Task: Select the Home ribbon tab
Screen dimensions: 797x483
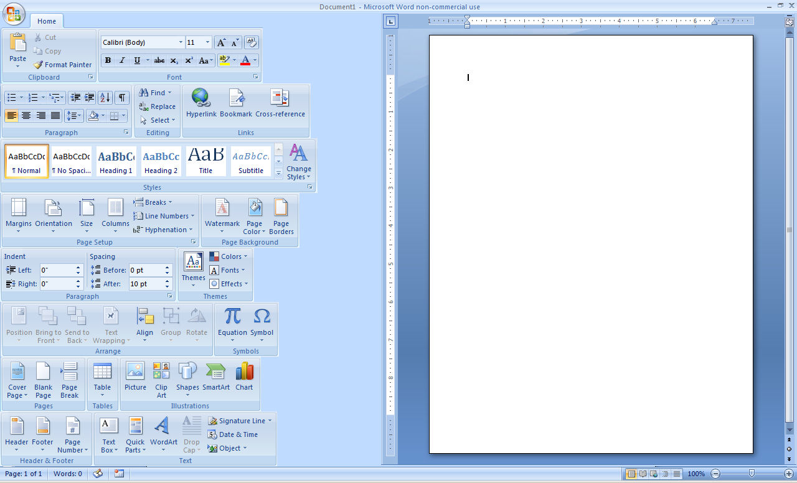Action: (47, 21)
